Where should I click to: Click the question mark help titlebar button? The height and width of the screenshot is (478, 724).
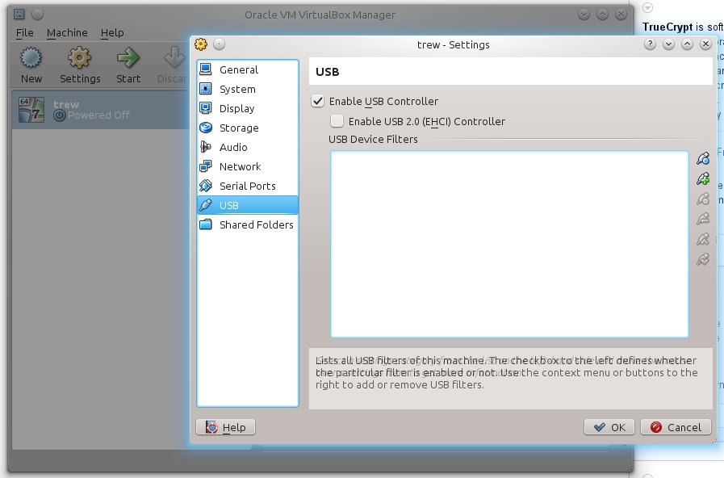click(x=650, y=44)
